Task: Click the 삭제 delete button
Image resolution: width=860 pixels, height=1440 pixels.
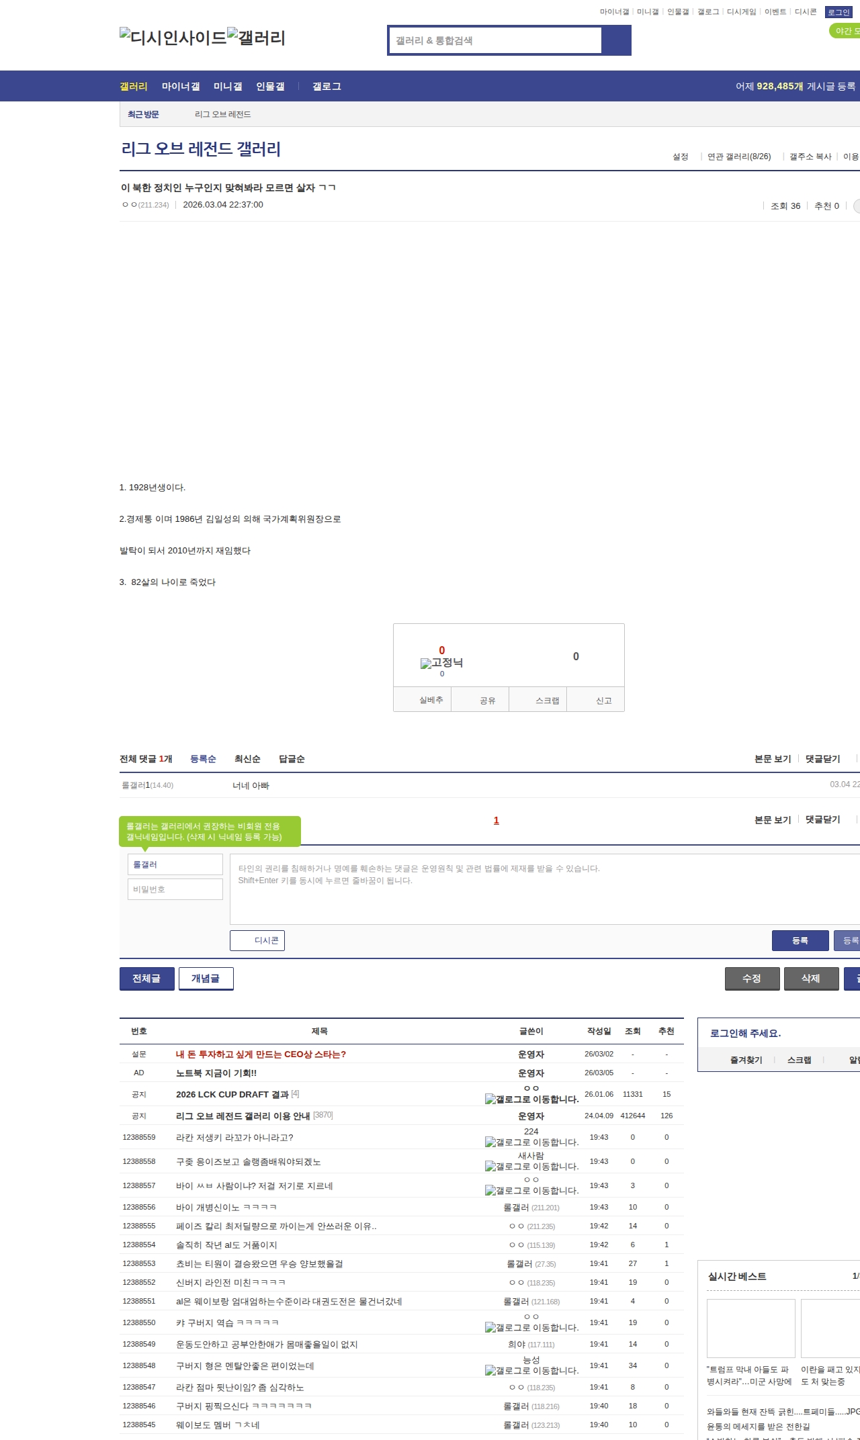Action: 812,979
